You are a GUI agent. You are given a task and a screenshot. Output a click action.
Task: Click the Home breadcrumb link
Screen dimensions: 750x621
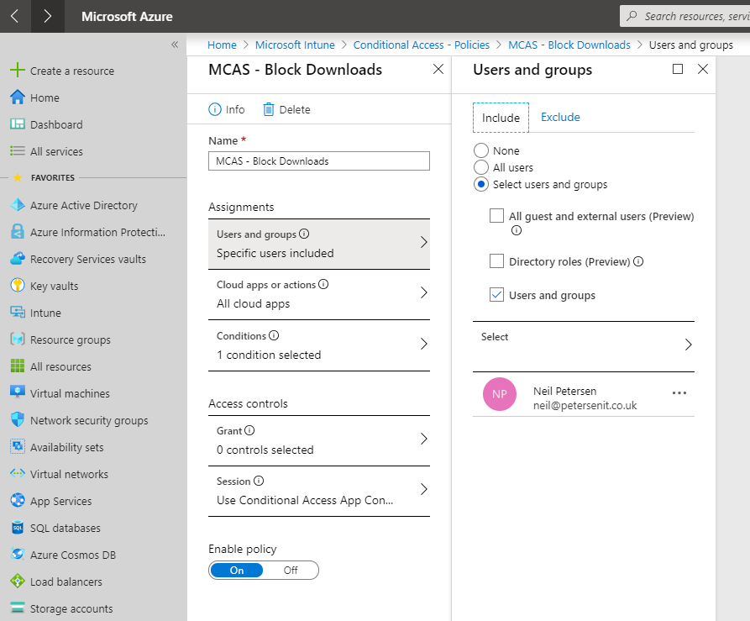click(x=222, y=45)
